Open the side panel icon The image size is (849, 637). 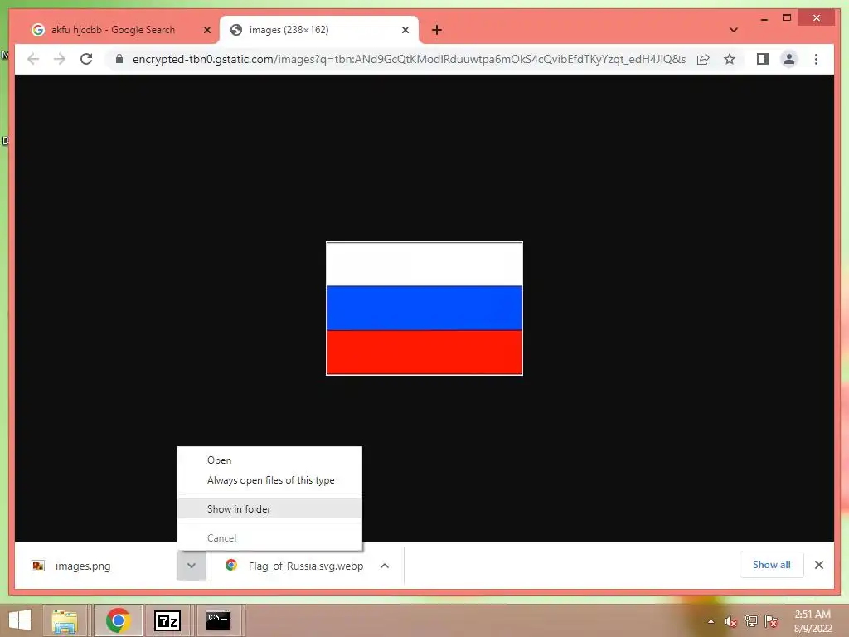click(763, 59)
